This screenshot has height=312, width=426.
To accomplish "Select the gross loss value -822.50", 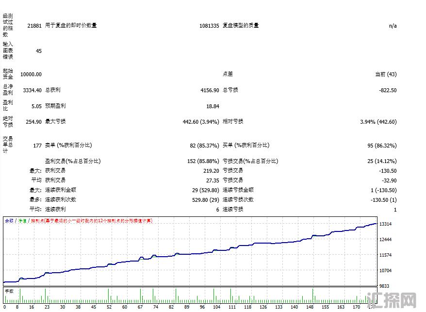I will (388, 90).
